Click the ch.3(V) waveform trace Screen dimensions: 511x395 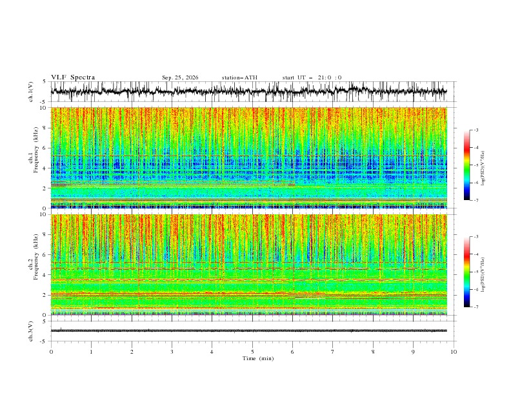[248, 330]
